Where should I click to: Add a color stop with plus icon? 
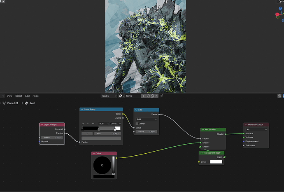(83, 124)
